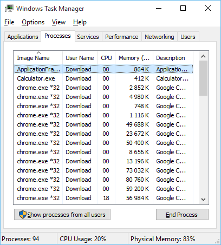Click the End Process button
Image resolution: width=221 pixels, height=245 pixels.
click(182, 215)
